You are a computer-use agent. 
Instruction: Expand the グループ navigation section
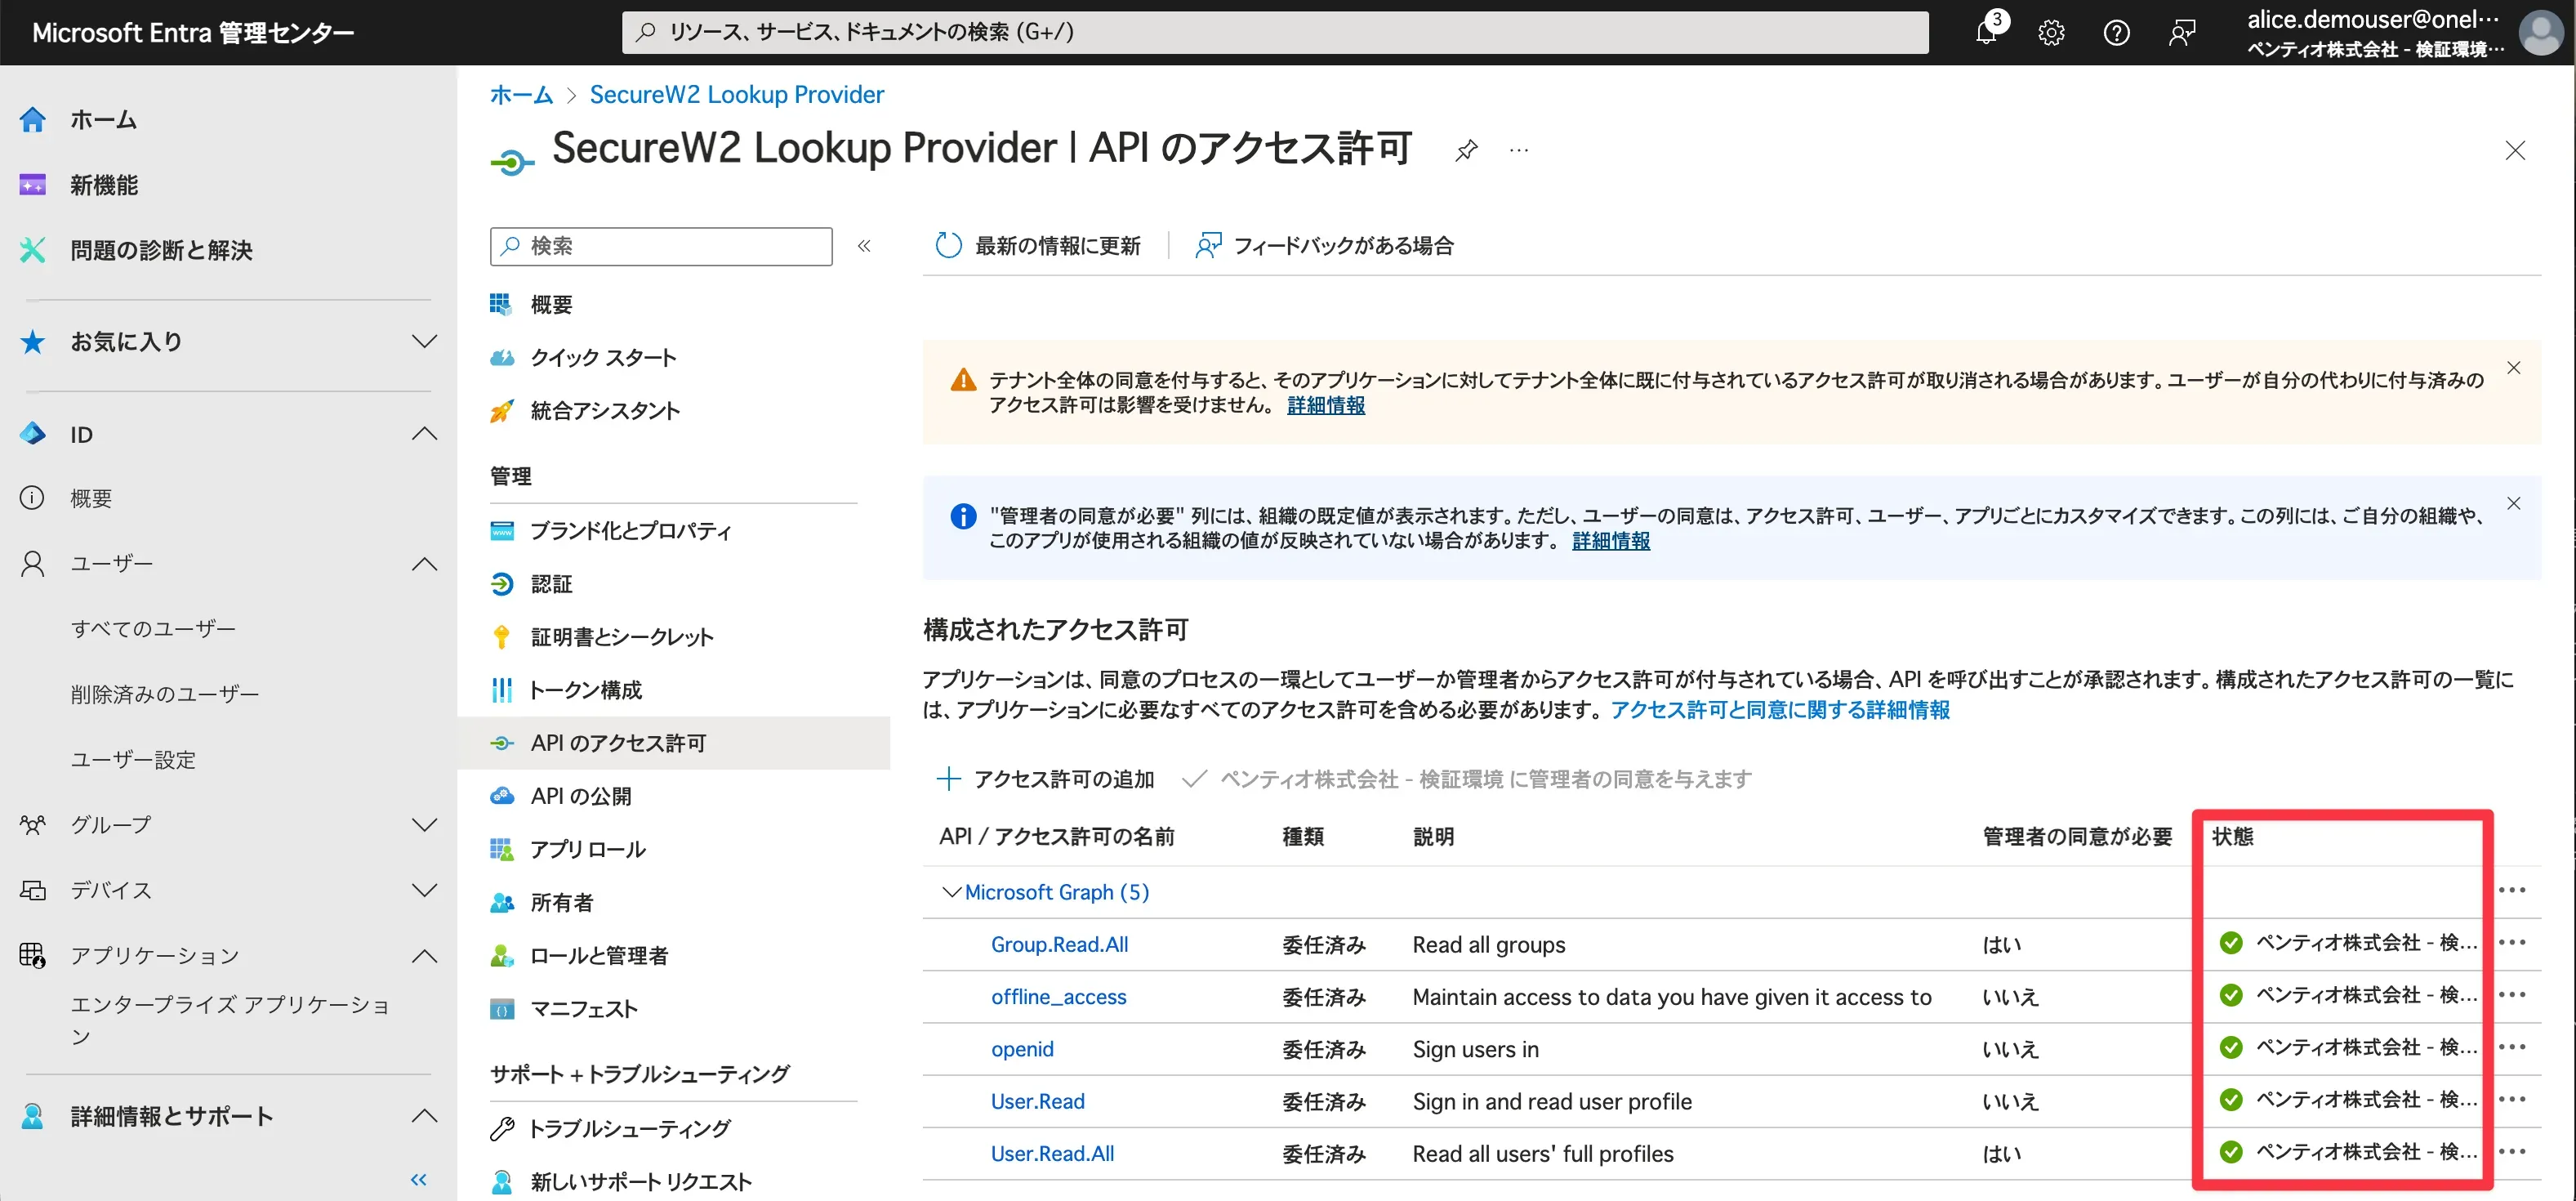(x=424, y=825)
